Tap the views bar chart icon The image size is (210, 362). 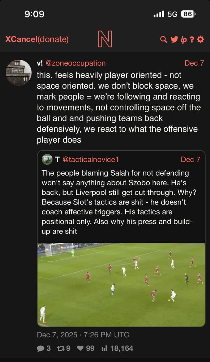pos(104,348)
